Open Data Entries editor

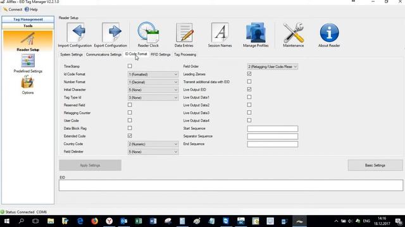[x=184, y=35]
